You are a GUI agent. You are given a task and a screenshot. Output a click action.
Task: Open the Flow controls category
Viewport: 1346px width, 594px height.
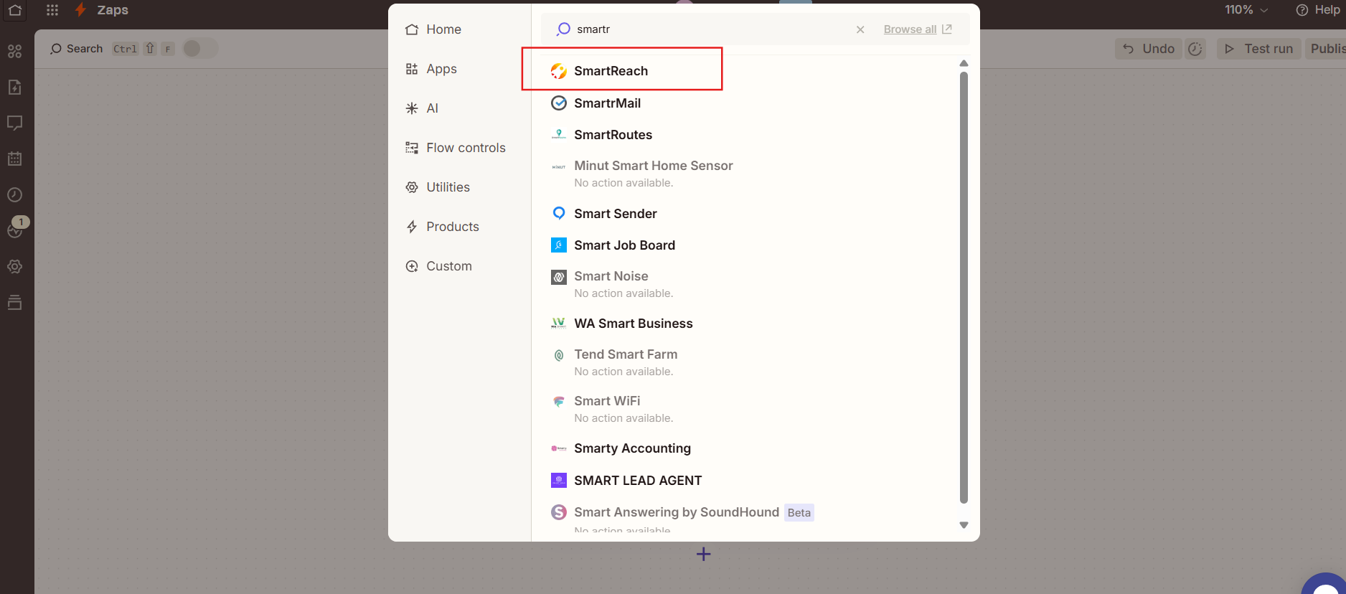456,148
